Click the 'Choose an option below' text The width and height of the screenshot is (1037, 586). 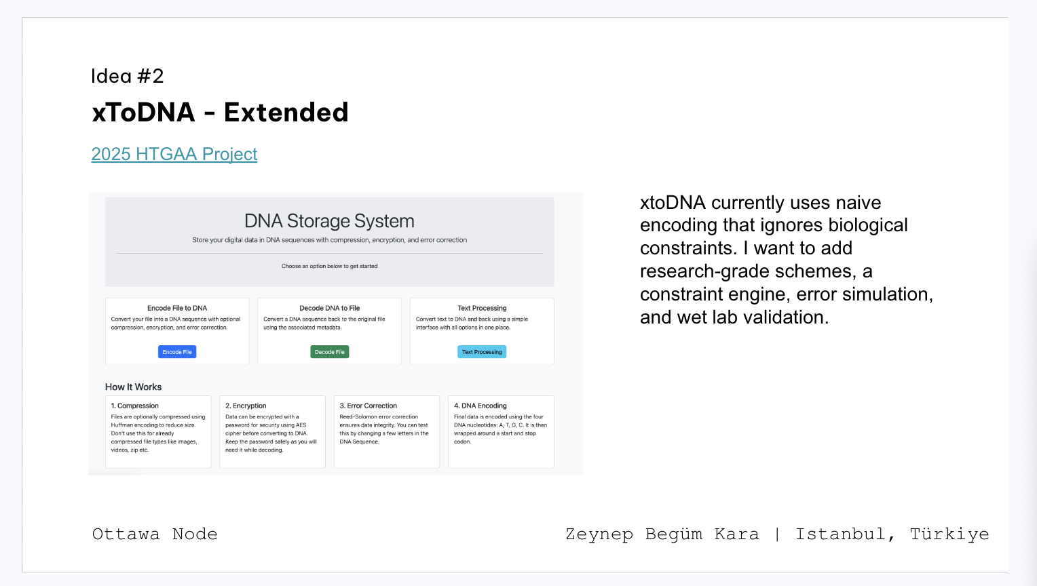(330, 266)
